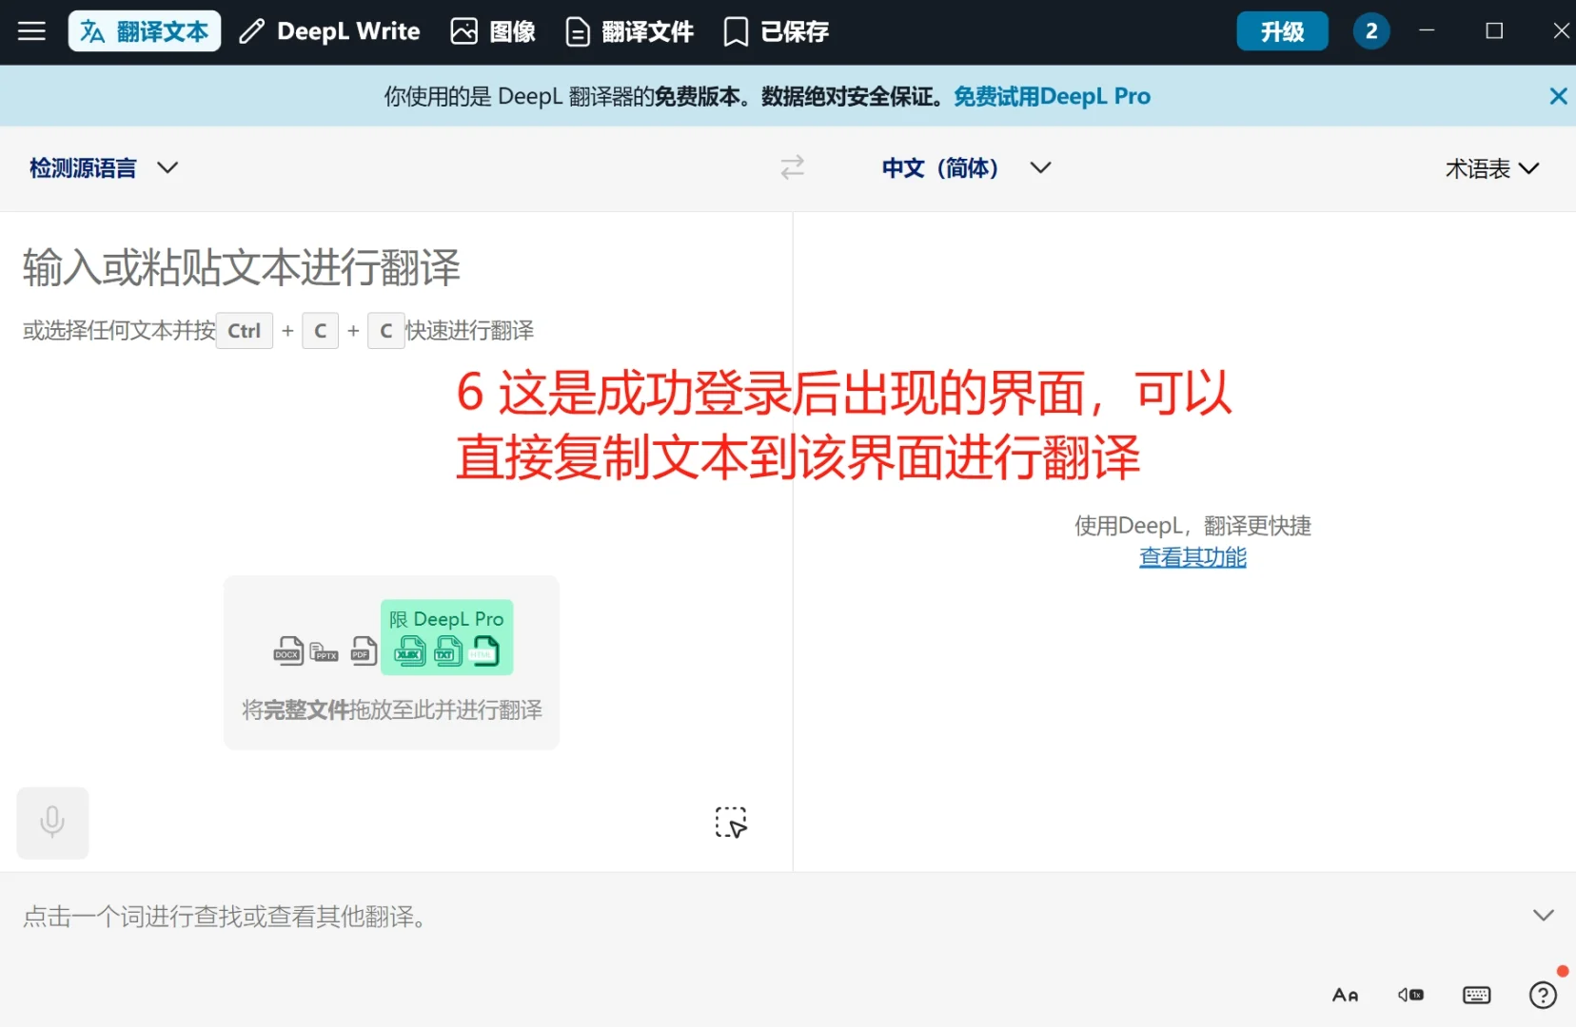
Task: Expand the dictionary lookup panel chevron
Action: coord(1543,915)
